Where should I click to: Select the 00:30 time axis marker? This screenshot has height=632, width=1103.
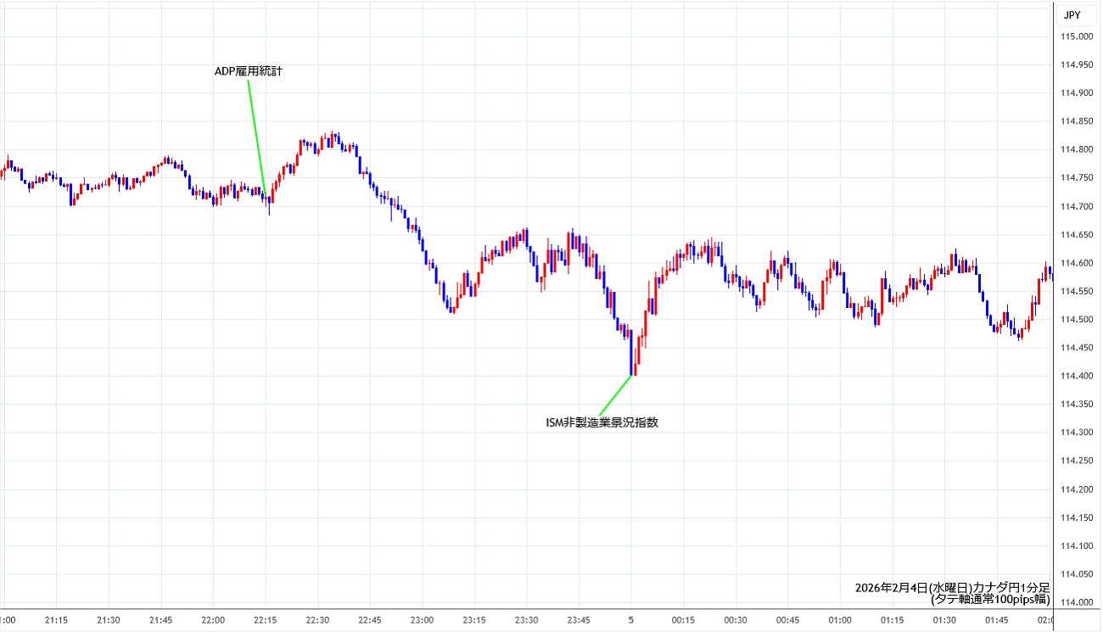736,619
